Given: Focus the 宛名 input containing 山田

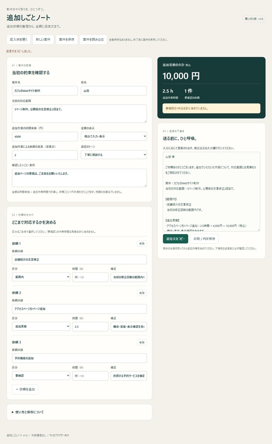Looking at the screenshot, I should [114, 91].
